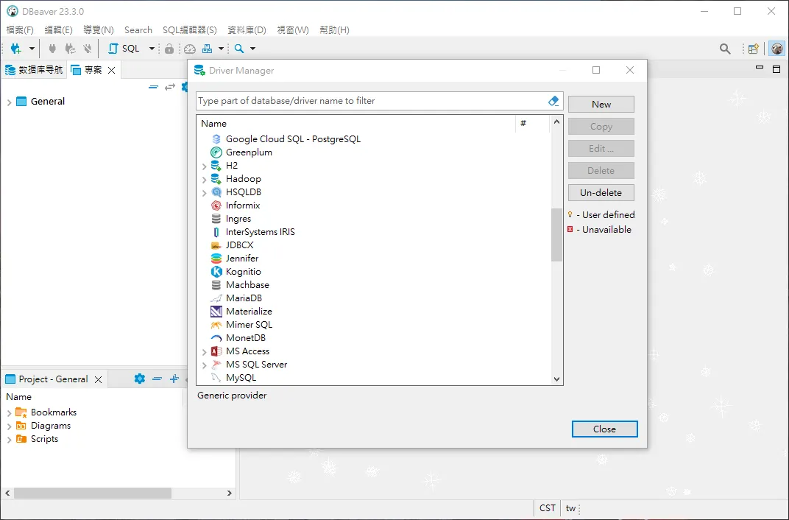Image resolution: width=789 pixels, height=520 pixels.
Task: Click the Disconnect crossed-plug icon in toolbar
Action: coord(88,49)
